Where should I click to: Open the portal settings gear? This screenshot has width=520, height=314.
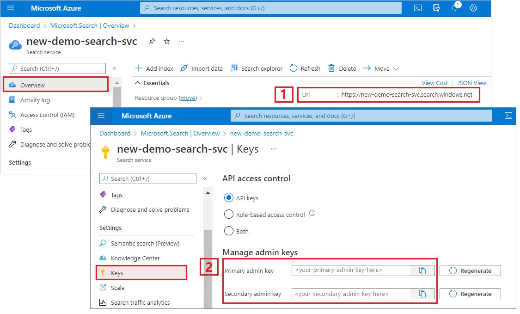pyautogui.click(x=473, y=8)
